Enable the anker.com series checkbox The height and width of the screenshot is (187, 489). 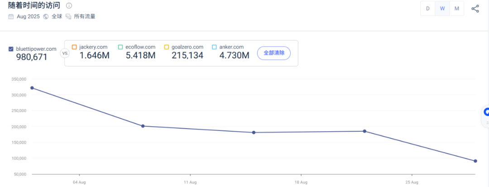pyautogui.click(x=214, y=47)
